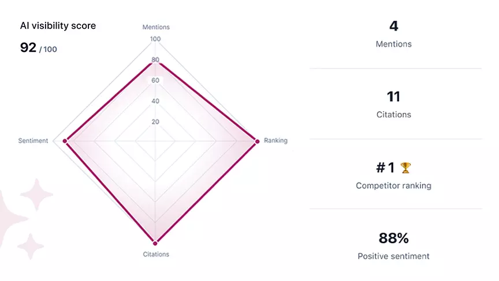Select the 11 Citations stat value
Viewport: 499px width, 281px height.
(393, 97)
